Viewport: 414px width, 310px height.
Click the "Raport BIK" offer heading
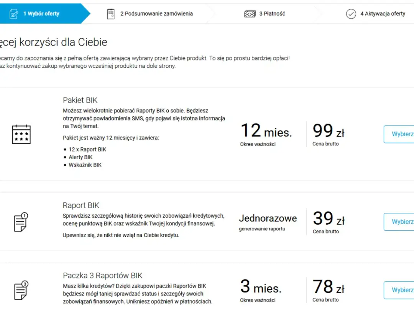point(81,206)
